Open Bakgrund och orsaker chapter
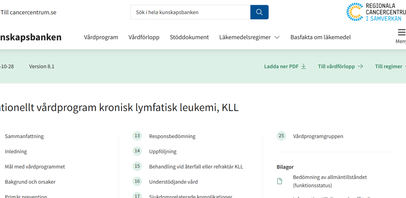The height and width of the screenshot is (198, 406). [x=30, y=182]
